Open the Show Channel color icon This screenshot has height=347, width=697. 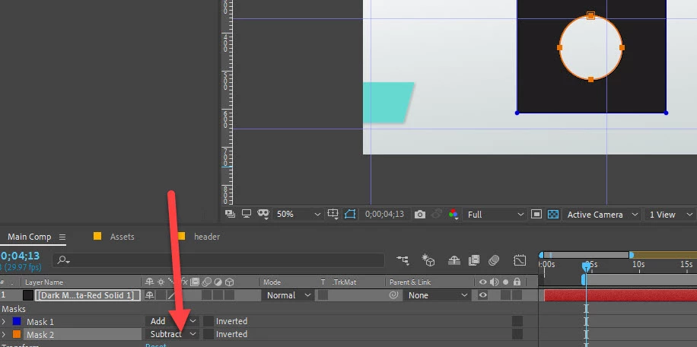453,214
